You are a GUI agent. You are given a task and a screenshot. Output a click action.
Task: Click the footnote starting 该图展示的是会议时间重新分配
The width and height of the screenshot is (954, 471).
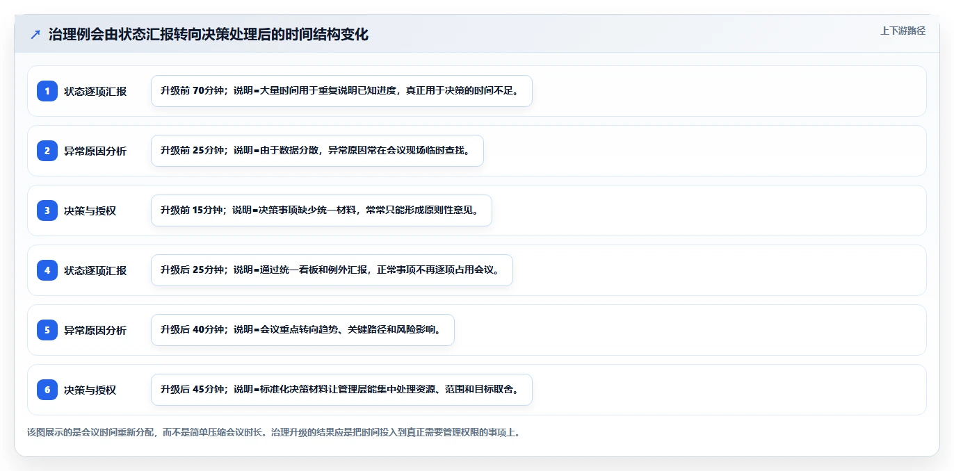(273, 432)
